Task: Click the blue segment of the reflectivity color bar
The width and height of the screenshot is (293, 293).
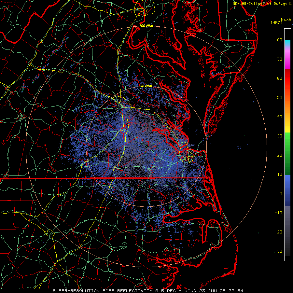Action: click(x=287, y=190)
